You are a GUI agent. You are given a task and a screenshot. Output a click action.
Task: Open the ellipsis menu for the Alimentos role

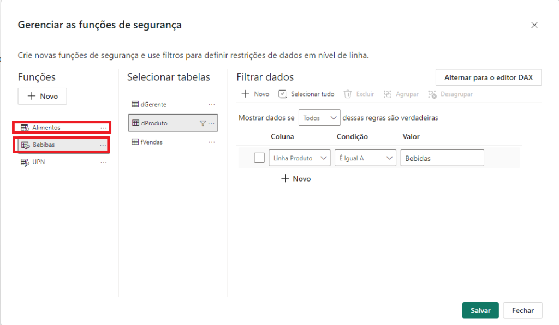pyautogui.click(x=103, y=127)
